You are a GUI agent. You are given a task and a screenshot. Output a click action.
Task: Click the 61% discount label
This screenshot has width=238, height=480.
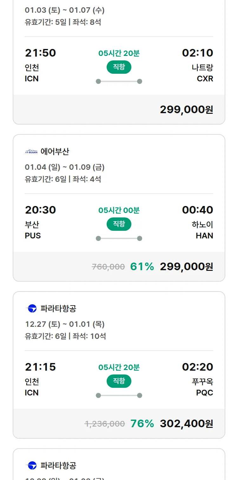142,266
